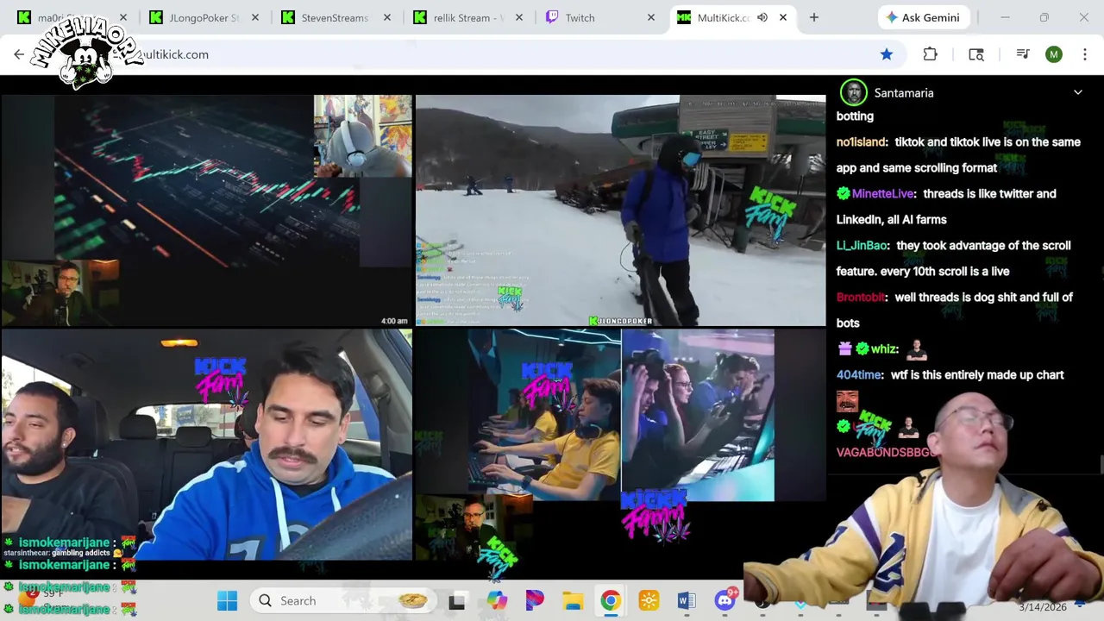Open Copilot from the taskbar
Image resolution: width=1104 pixels, height=621 pixels.
click(496, 600)
